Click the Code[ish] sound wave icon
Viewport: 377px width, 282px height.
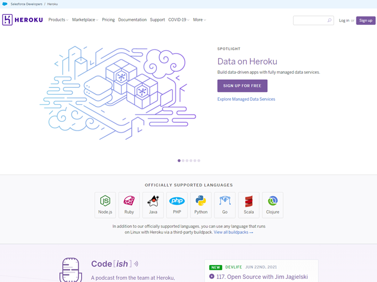click(136, 264)
